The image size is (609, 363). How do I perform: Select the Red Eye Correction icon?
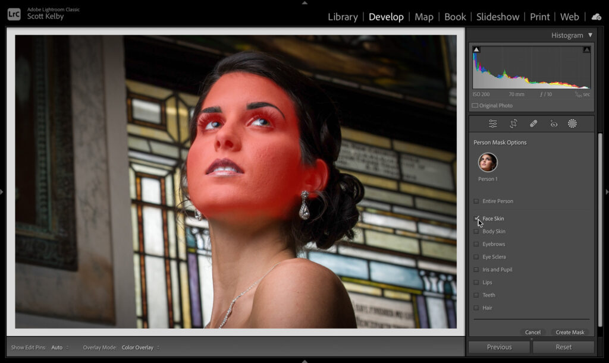pos(554,124)
